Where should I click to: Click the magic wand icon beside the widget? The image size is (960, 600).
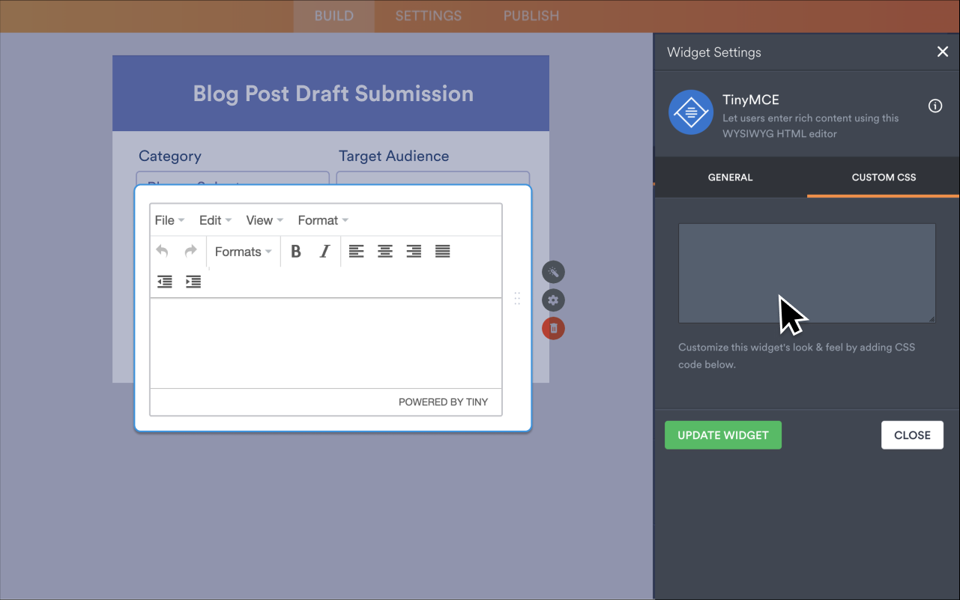coord(553,272)
